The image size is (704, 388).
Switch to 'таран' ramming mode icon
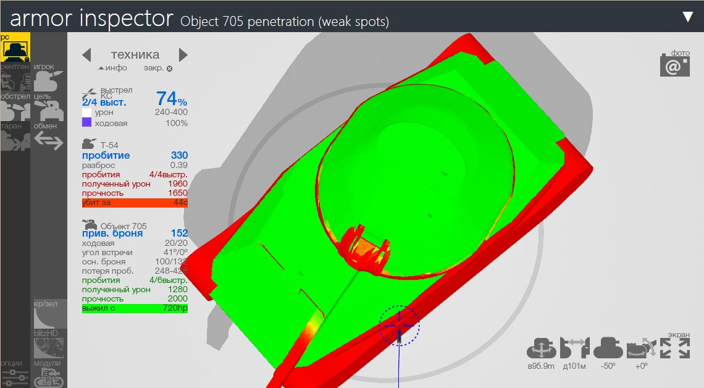pos(15,141)
